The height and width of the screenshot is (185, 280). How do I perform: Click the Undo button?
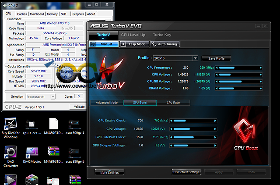(251, 172)
